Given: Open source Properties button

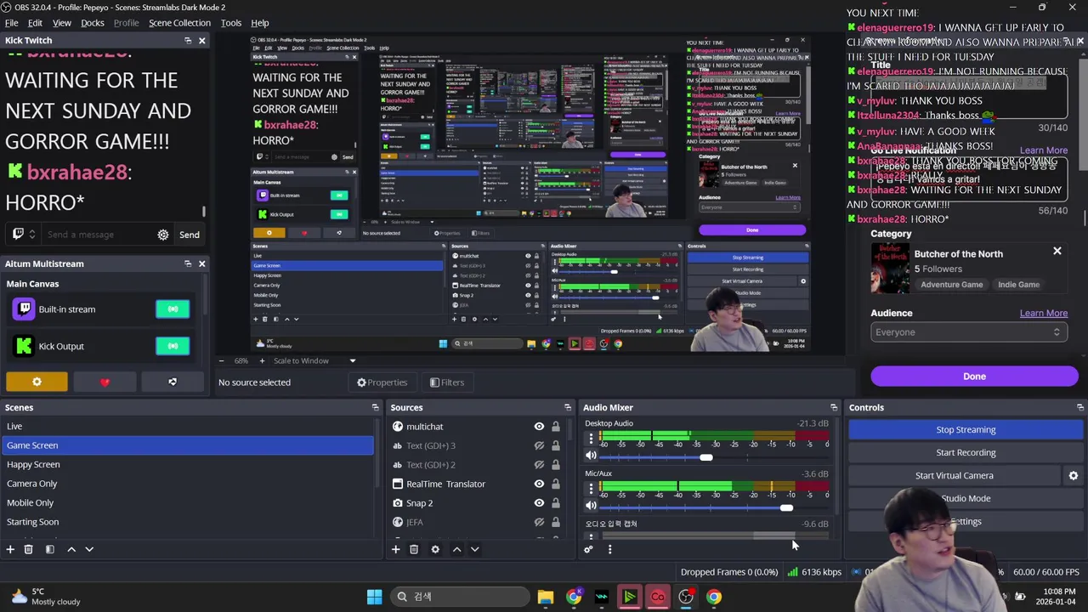Looking at the screenshot, I should click(x=382, y=382).
